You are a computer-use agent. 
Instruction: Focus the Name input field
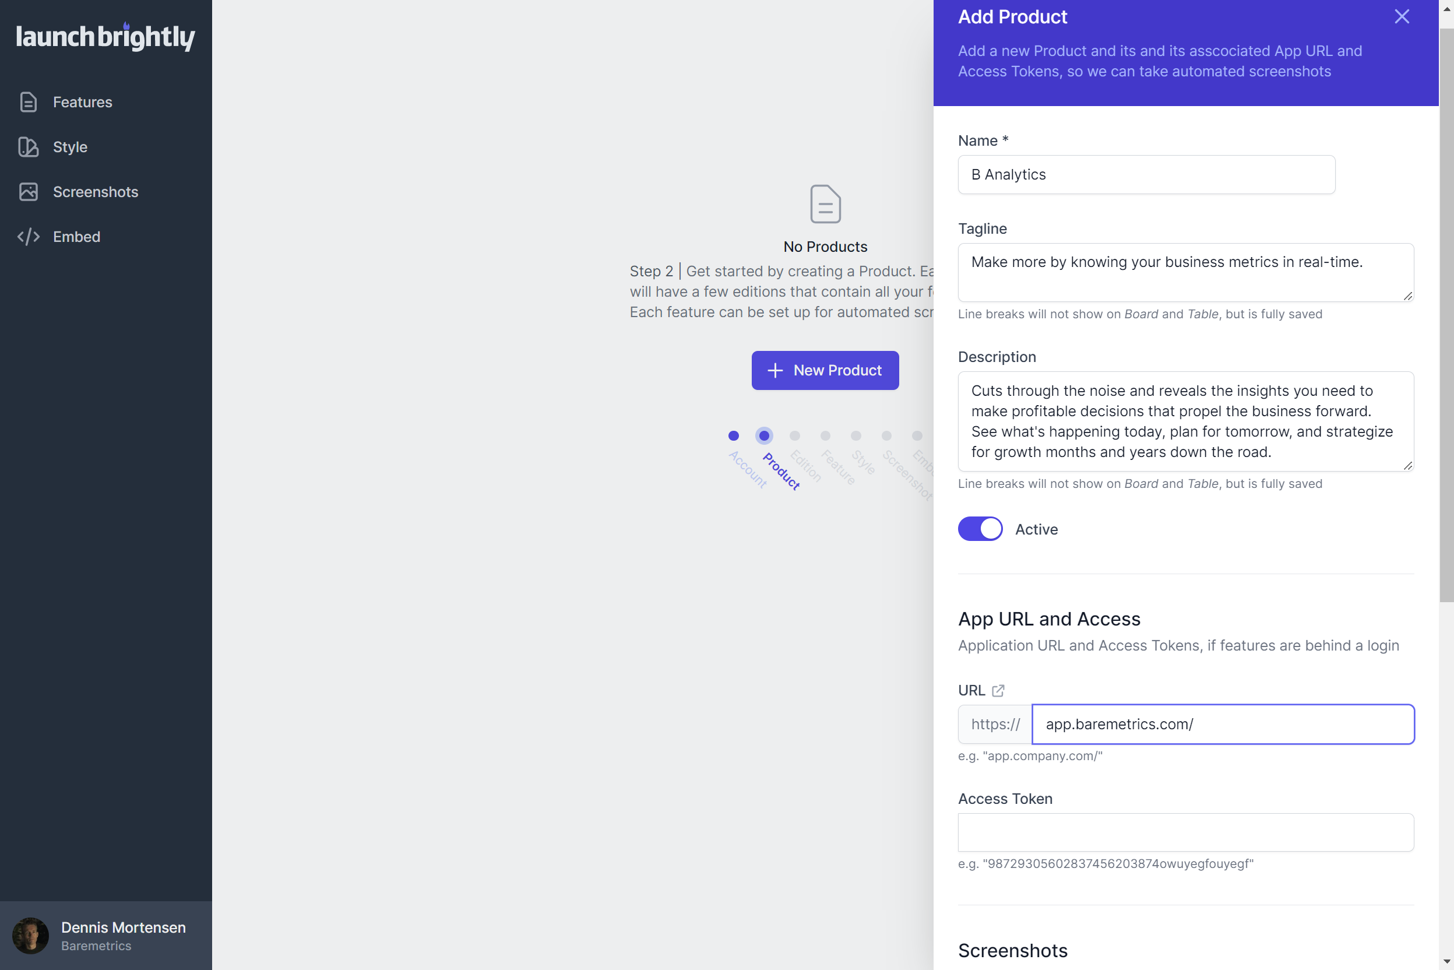pyautogui.click(x=1146, y=174)
